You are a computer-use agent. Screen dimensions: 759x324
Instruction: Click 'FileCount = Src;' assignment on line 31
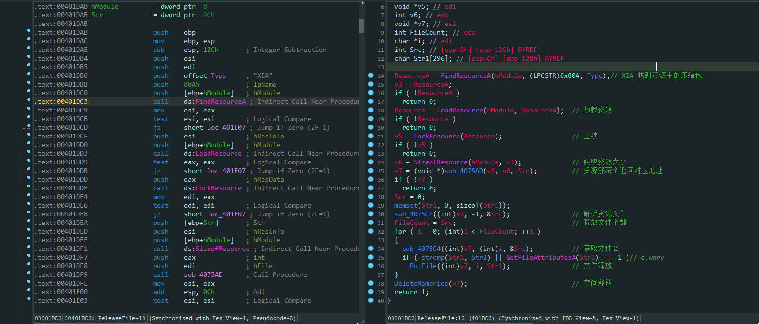click(x=425, y=223)
